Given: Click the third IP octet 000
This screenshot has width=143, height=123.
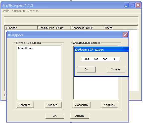Looking at the screenshot, I should 105,59.
